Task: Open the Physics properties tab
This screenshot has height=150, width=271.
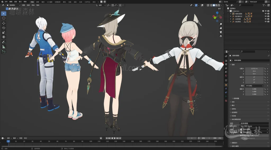Action: (x=226, y=89)
